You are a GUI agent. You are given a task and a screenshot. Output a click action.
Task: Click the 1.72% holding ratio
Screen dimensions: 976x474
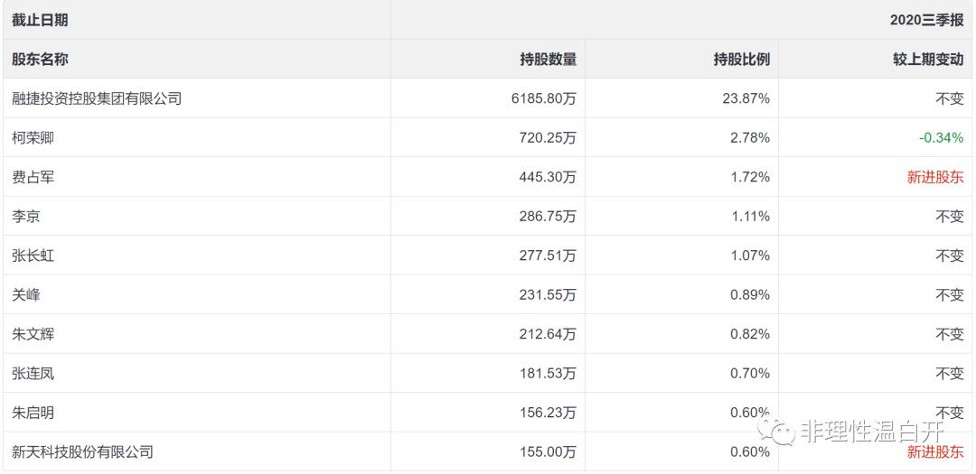(x=749, y=177)
